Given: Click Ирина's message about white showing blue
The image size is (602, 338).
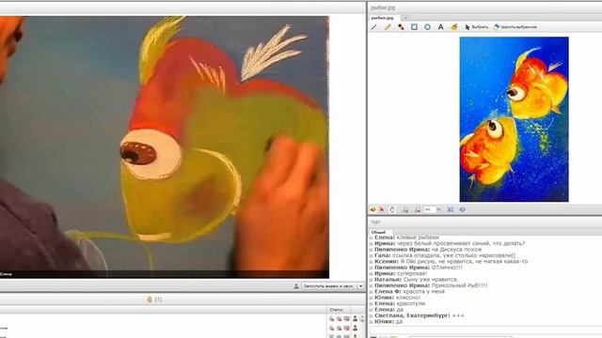Looking at the screenshot, I should click(x=450, y=243).
